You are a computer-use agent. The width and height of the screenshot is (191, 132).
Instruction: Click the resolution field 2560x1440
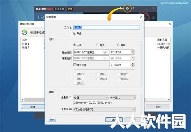(x=104, y=103)
